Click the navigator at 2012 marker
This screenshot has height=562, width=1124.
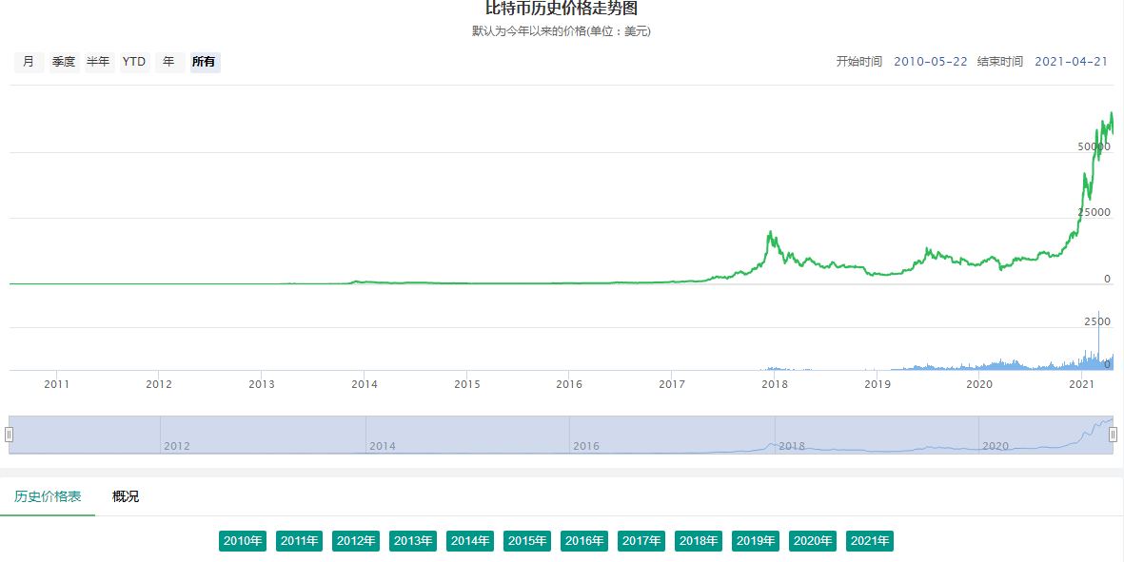point(177,446)
